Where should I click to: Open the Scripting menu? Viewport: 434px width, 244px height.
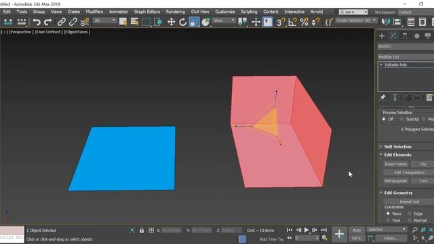249,12
